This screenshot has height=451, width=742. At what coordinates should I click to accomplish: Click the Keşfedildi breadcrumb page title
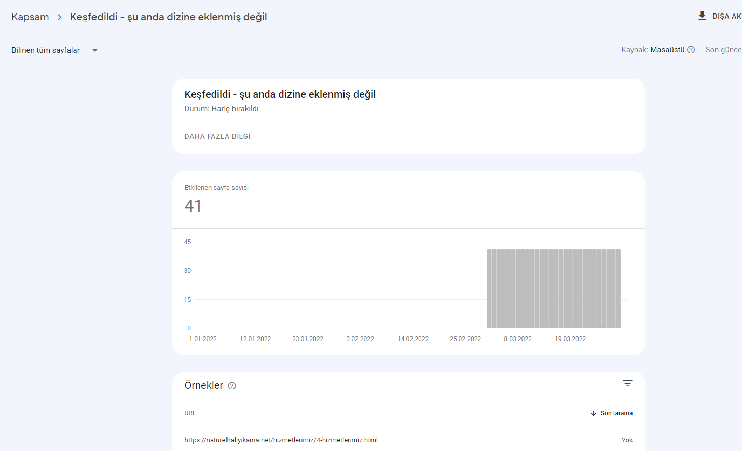[169, 17]
